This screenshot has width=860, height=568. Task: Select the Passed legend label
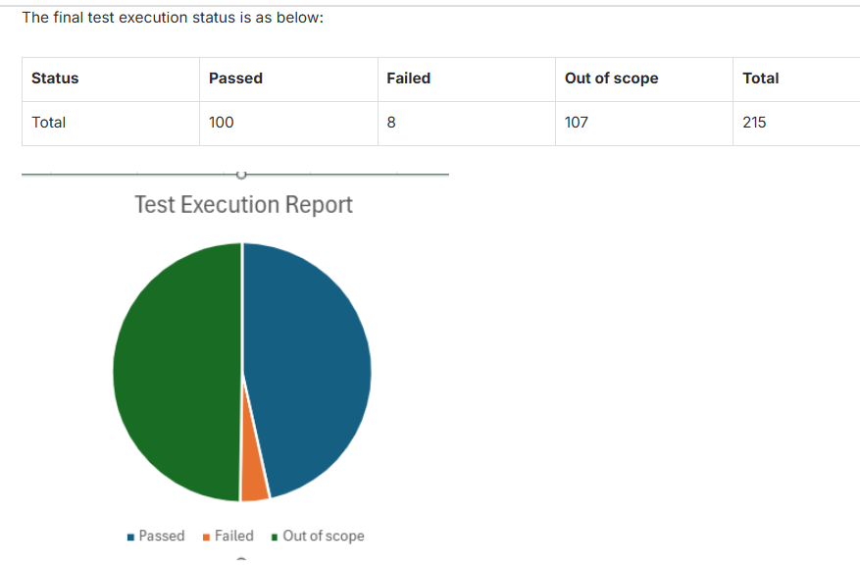tap(162, 536)
